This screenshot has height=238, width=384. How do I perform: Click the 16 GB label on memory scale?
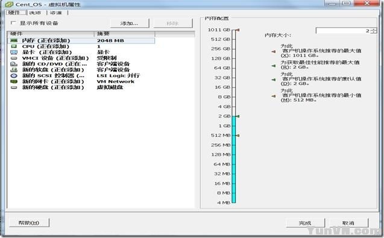click(x=222, y=87)
